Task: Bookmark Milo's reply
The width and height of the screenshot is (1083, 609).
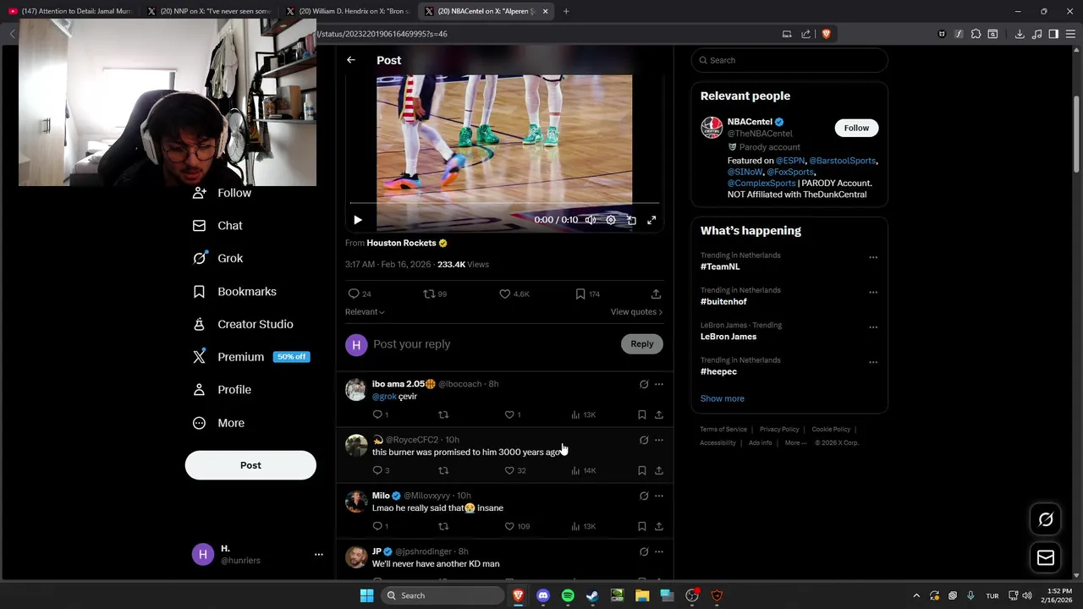Action: tap(642, 526)
